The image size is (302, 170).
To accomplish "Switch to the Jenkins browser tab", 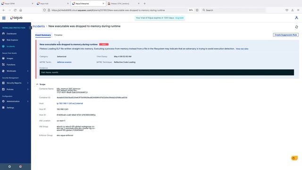I will click(124, 3).
